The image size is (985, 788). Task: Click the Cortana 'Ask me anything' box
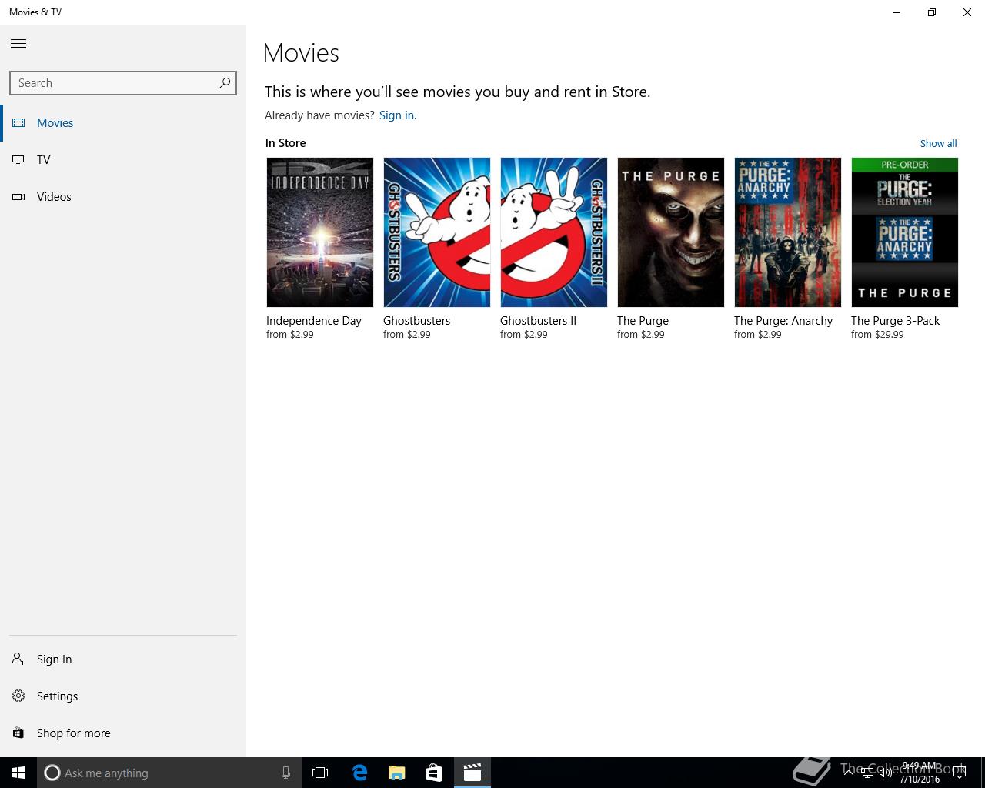(x=169, y=773)
